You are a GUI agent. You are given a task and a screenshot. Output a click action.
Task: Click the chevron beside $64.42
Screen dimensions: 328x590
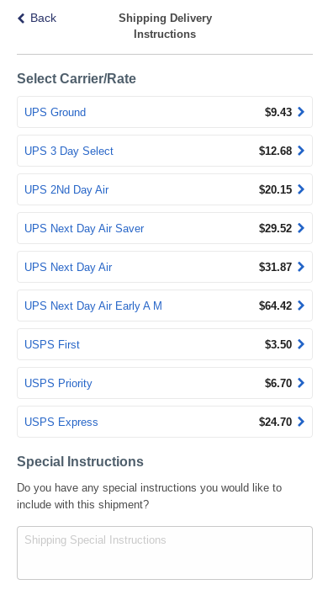pos(301,306)
